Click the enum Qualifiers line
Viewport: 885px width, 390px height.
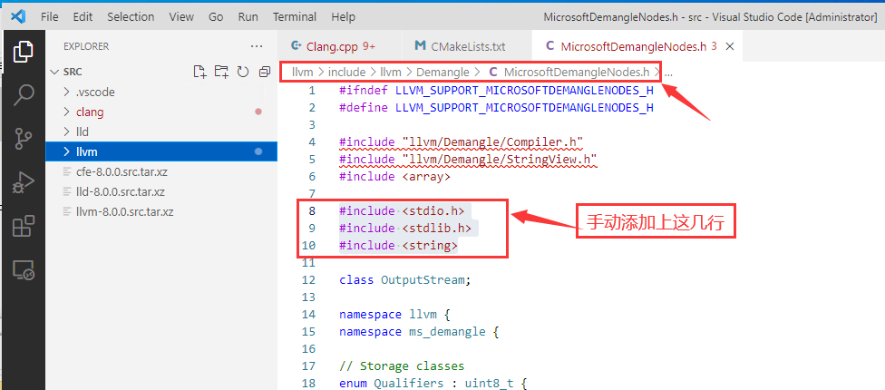(433, 384)
